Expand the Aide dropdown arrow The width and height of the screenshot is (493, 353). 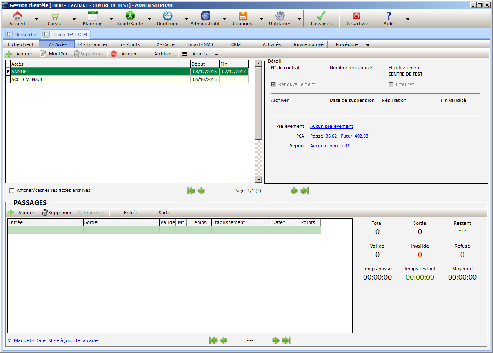click(x=407, y=19)
